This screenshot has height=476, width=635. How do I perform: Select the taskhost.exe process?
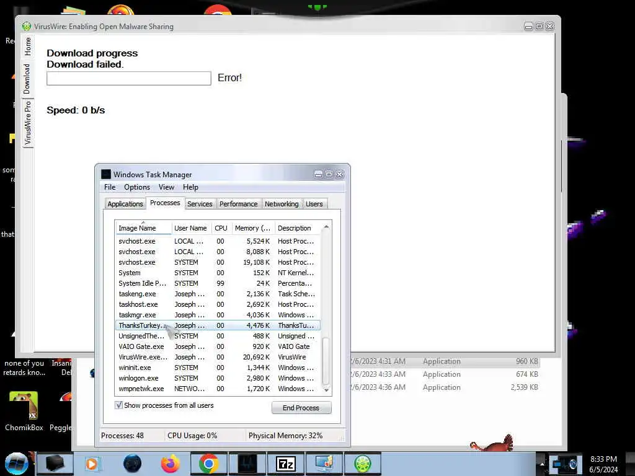(218, 304)
